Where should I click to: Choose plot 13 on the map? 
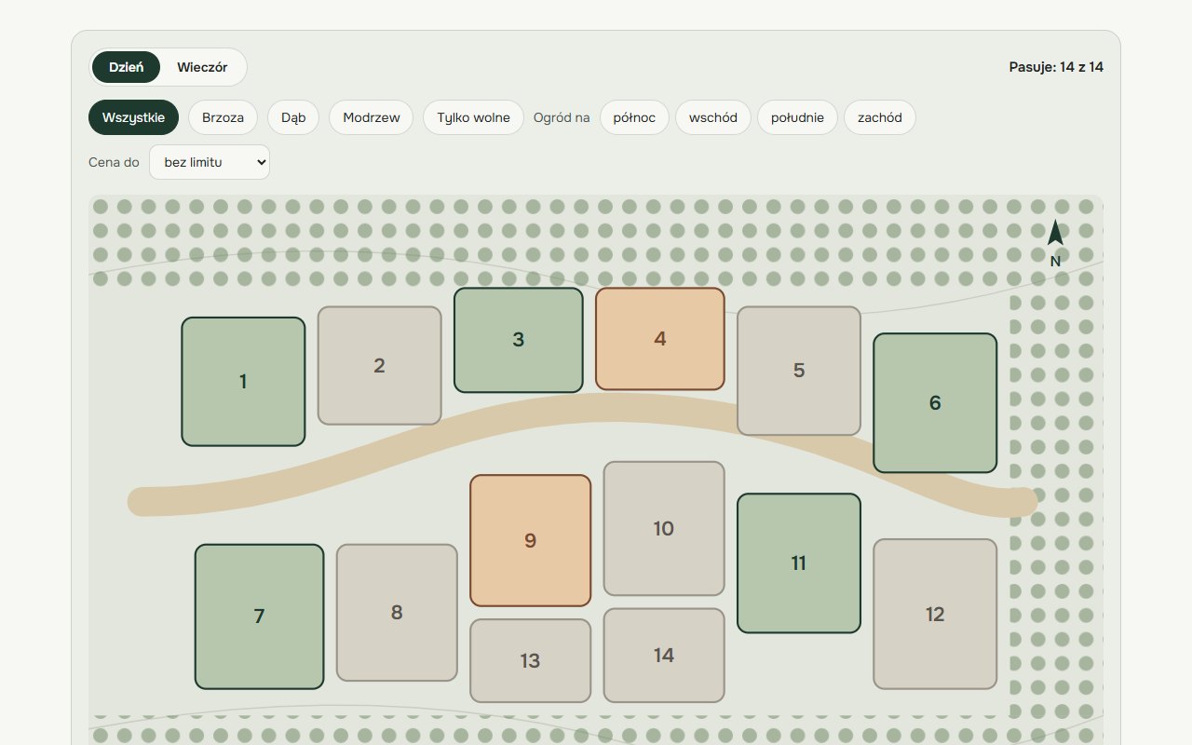[531, 661]
